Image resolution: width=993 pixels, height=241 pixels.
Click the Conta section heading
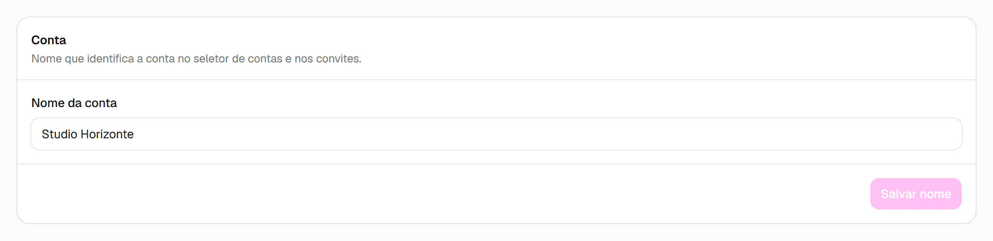coord(49,40)
